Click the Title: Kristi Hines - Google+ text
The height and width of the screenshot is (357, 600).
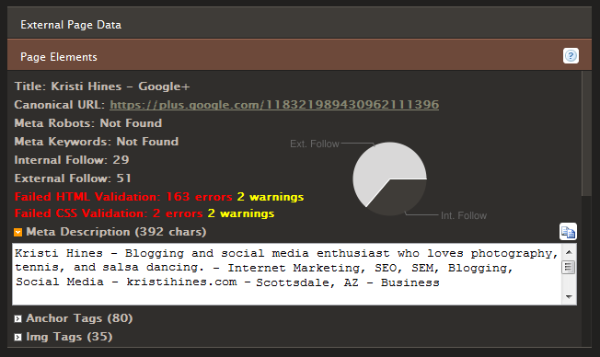[102, 86]
